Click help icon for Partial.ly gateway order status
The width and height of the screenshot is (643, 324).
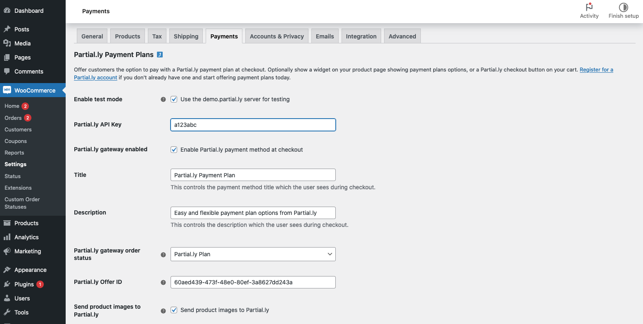coord(163,255)
